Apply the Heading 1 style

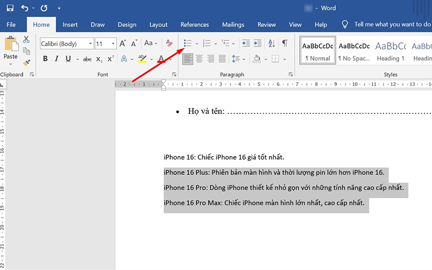(390, 50)
